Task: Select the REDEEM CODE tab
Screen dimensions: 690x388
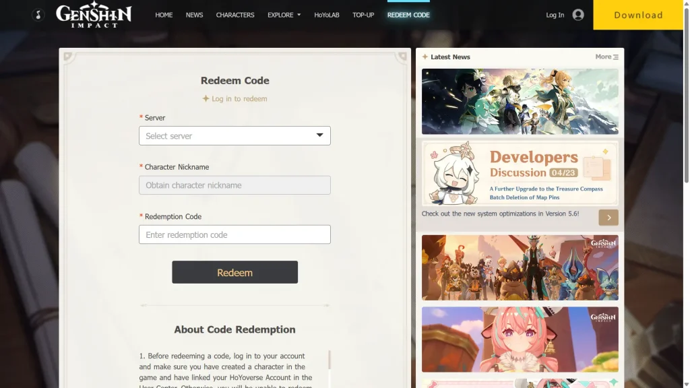Action: click(408, 15)
